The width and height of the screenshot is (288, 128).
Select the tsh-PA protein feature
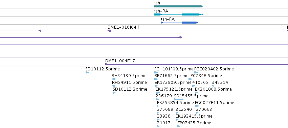[179, 23]
